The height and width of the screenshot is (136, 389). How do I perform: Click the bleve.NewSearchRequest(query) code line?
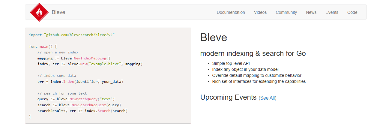pyautogui.click(x=79, y=105)
